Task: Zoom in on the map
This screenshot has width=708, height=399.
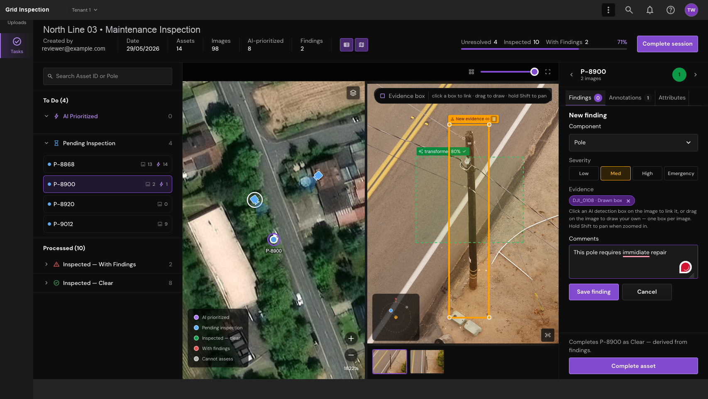Action: (351, 338)
